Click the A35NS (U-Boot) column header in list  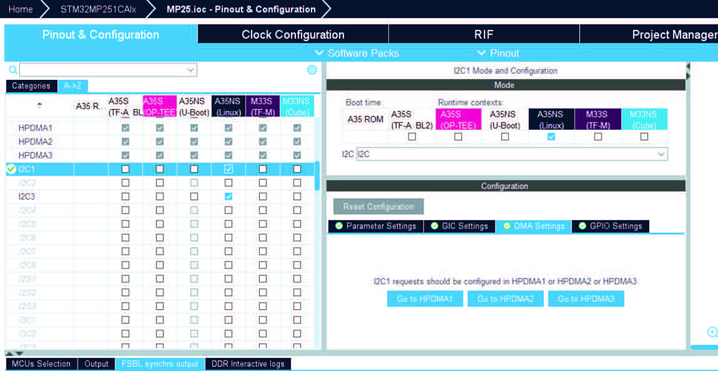(194, 106)
